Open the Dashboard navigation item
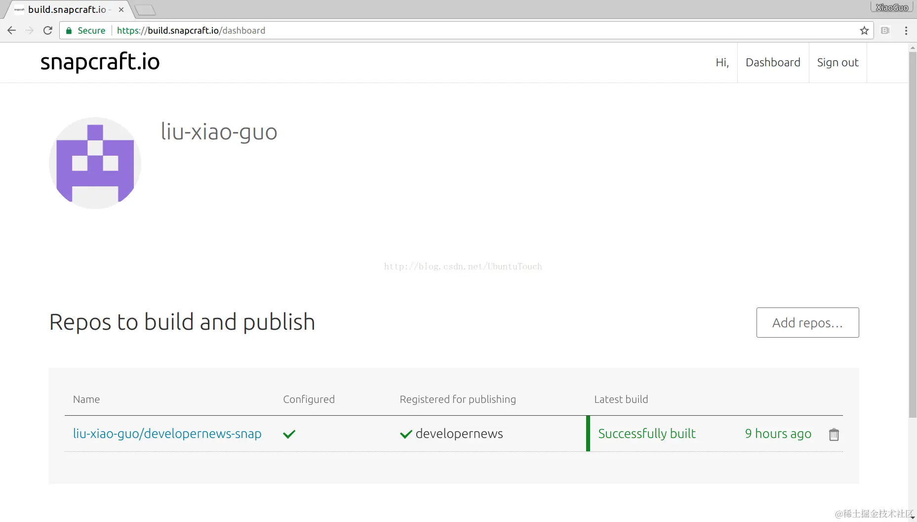This screenshot has width=917, height=522. click(x=773, y=62)
